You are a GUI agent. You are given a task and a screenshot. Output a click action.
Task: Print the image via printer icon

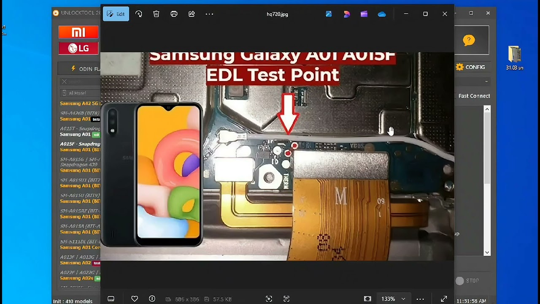(x=174, y=14)
